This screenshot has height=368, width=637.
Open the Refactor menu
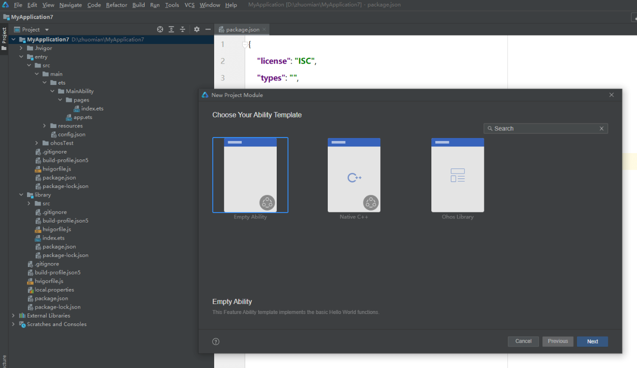click(116, 5)
